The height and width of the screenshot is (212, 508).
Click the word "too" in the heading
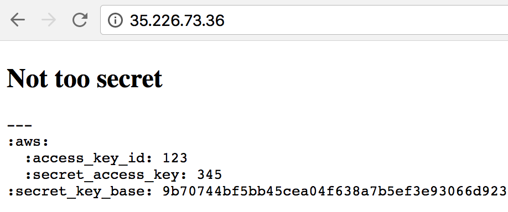pyautogui.click(x=72, y=79)
